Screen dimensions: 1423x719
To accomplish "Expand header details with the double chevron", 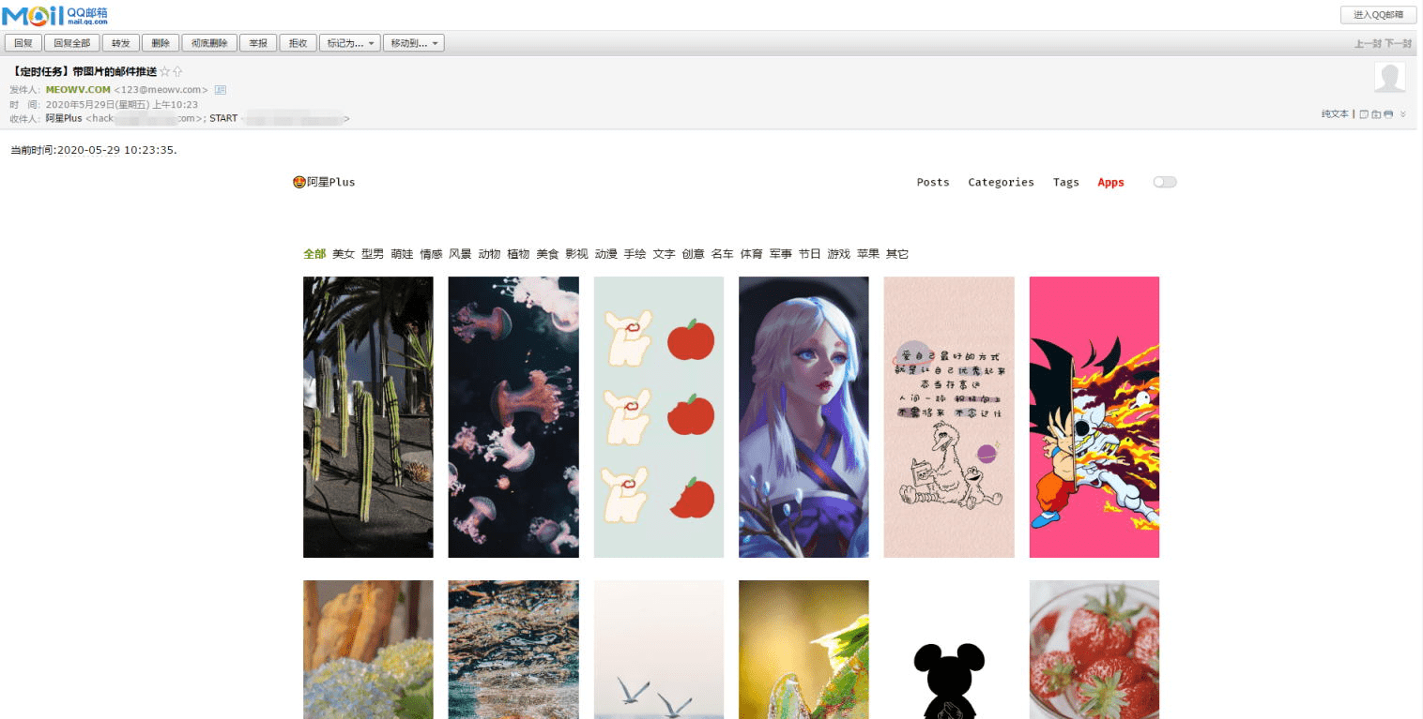I will [x=1402, y=114].
